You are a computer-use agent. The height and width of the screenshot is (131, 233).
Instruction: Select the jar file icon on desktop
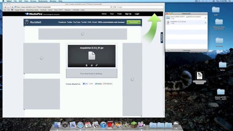click(200, 76)
